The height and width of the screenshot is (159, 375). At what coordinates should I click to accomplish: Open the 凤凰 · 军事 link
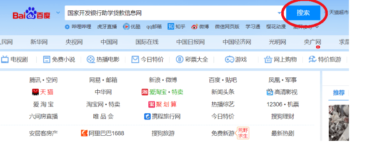coord(282,80)
